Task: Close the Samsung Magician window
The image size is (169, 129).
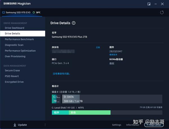Action: [x=162, y=4]
